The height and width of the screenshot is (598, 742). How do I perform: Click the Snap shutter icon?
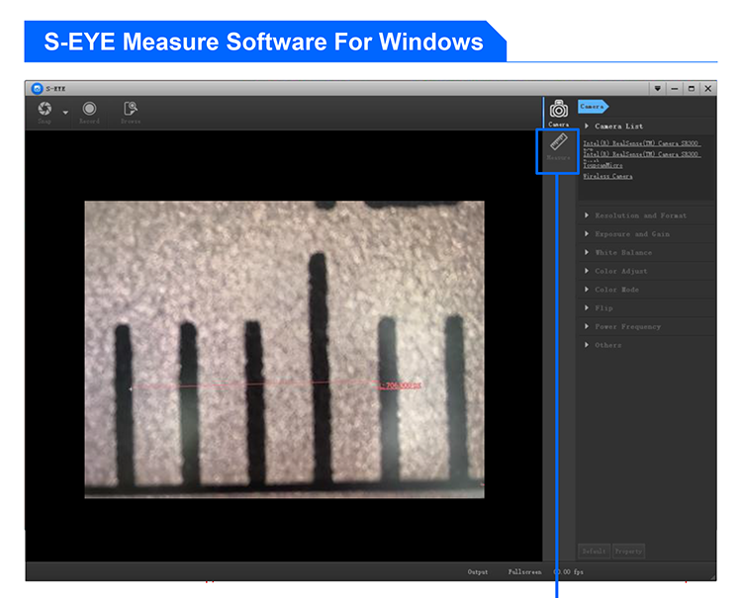[45, 109]
